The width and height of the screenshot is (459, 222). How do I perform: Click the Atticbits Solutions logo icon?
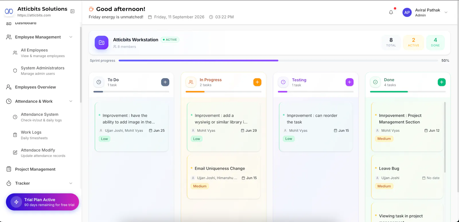(x=9, y=11)
